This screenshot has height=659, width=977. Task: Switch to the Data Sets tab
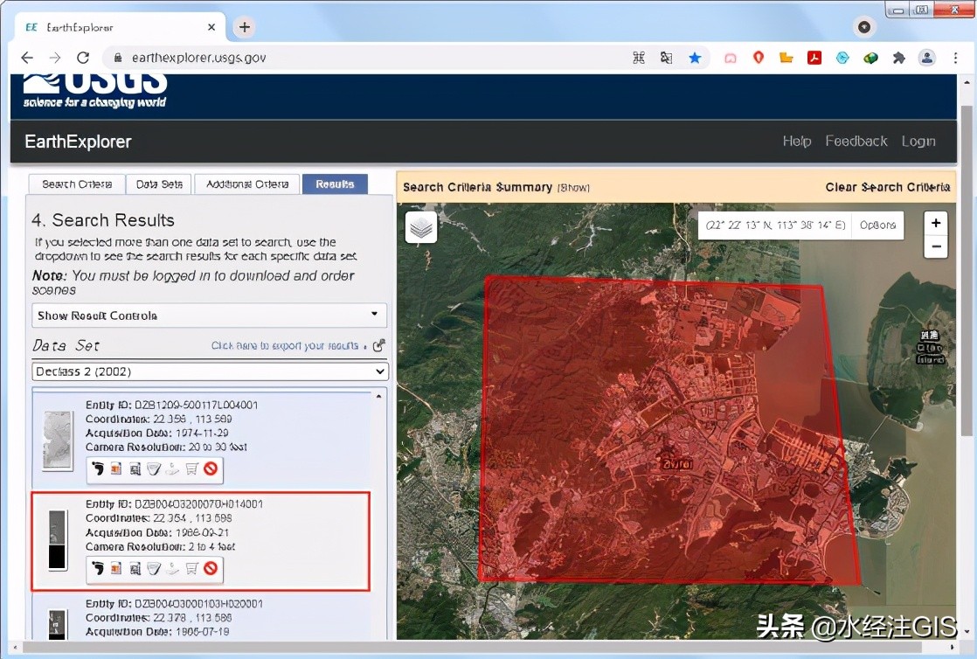(159, 184)
